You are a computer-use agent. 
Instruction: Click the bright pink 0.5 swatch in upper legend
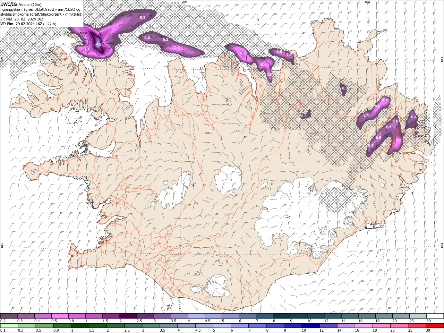(x=60, y=316)
